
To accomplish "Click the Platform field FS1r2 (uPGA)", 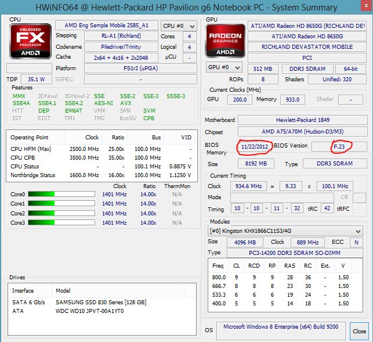I will pyautogui.click(x=140, y=69).
